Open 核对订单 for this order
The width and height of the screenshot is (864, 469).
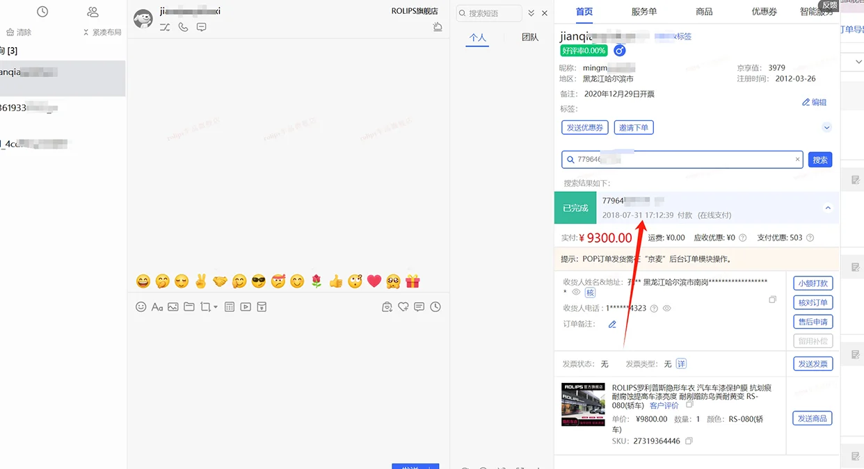coord(812,302)
